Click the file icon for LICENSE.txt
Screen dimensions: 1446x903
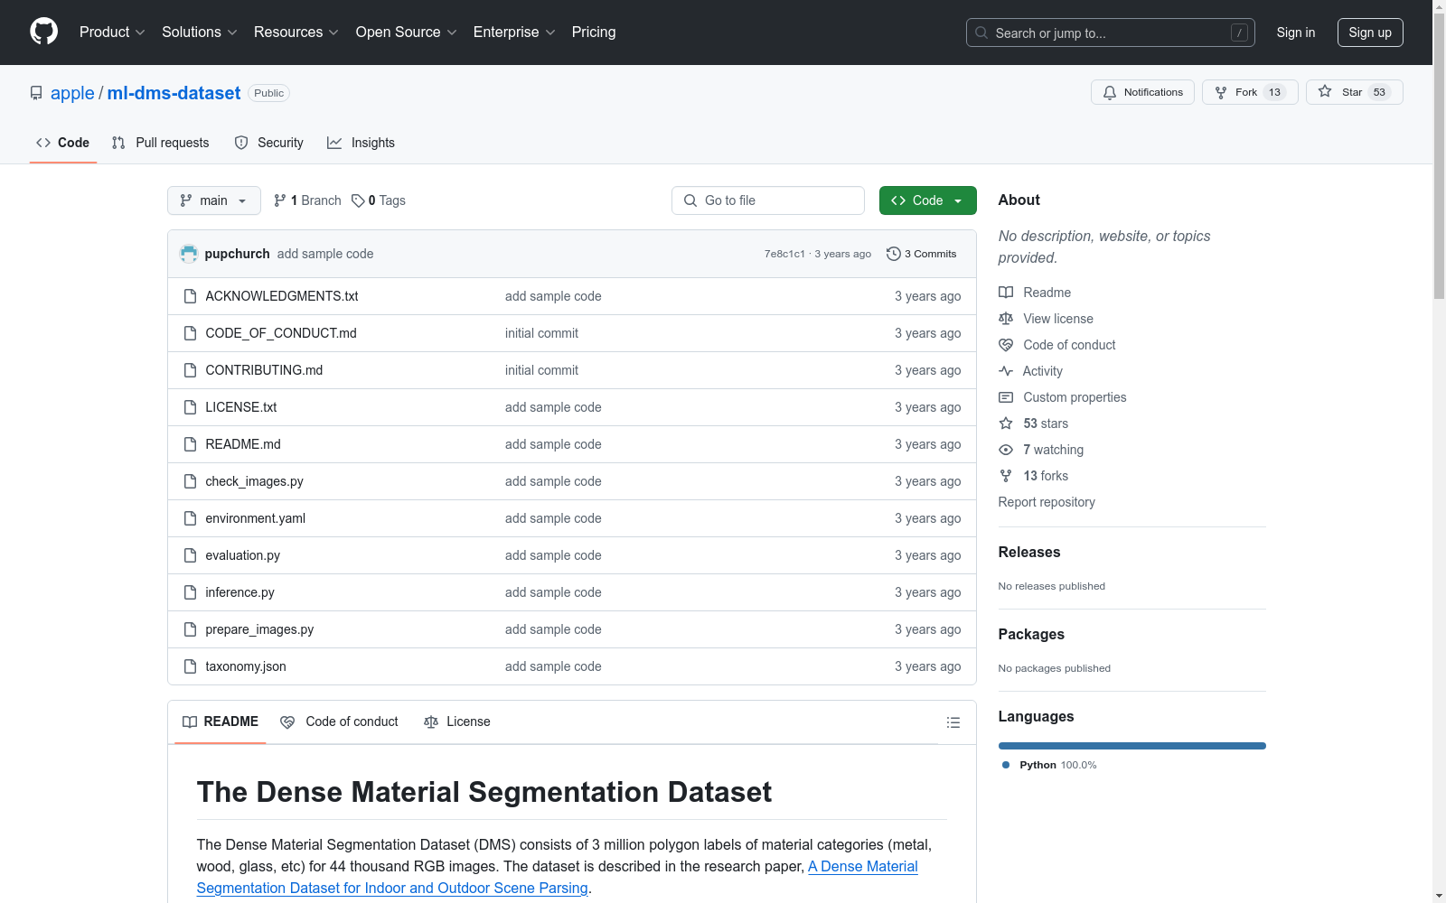pyautogui.click(x=190, y=407)
